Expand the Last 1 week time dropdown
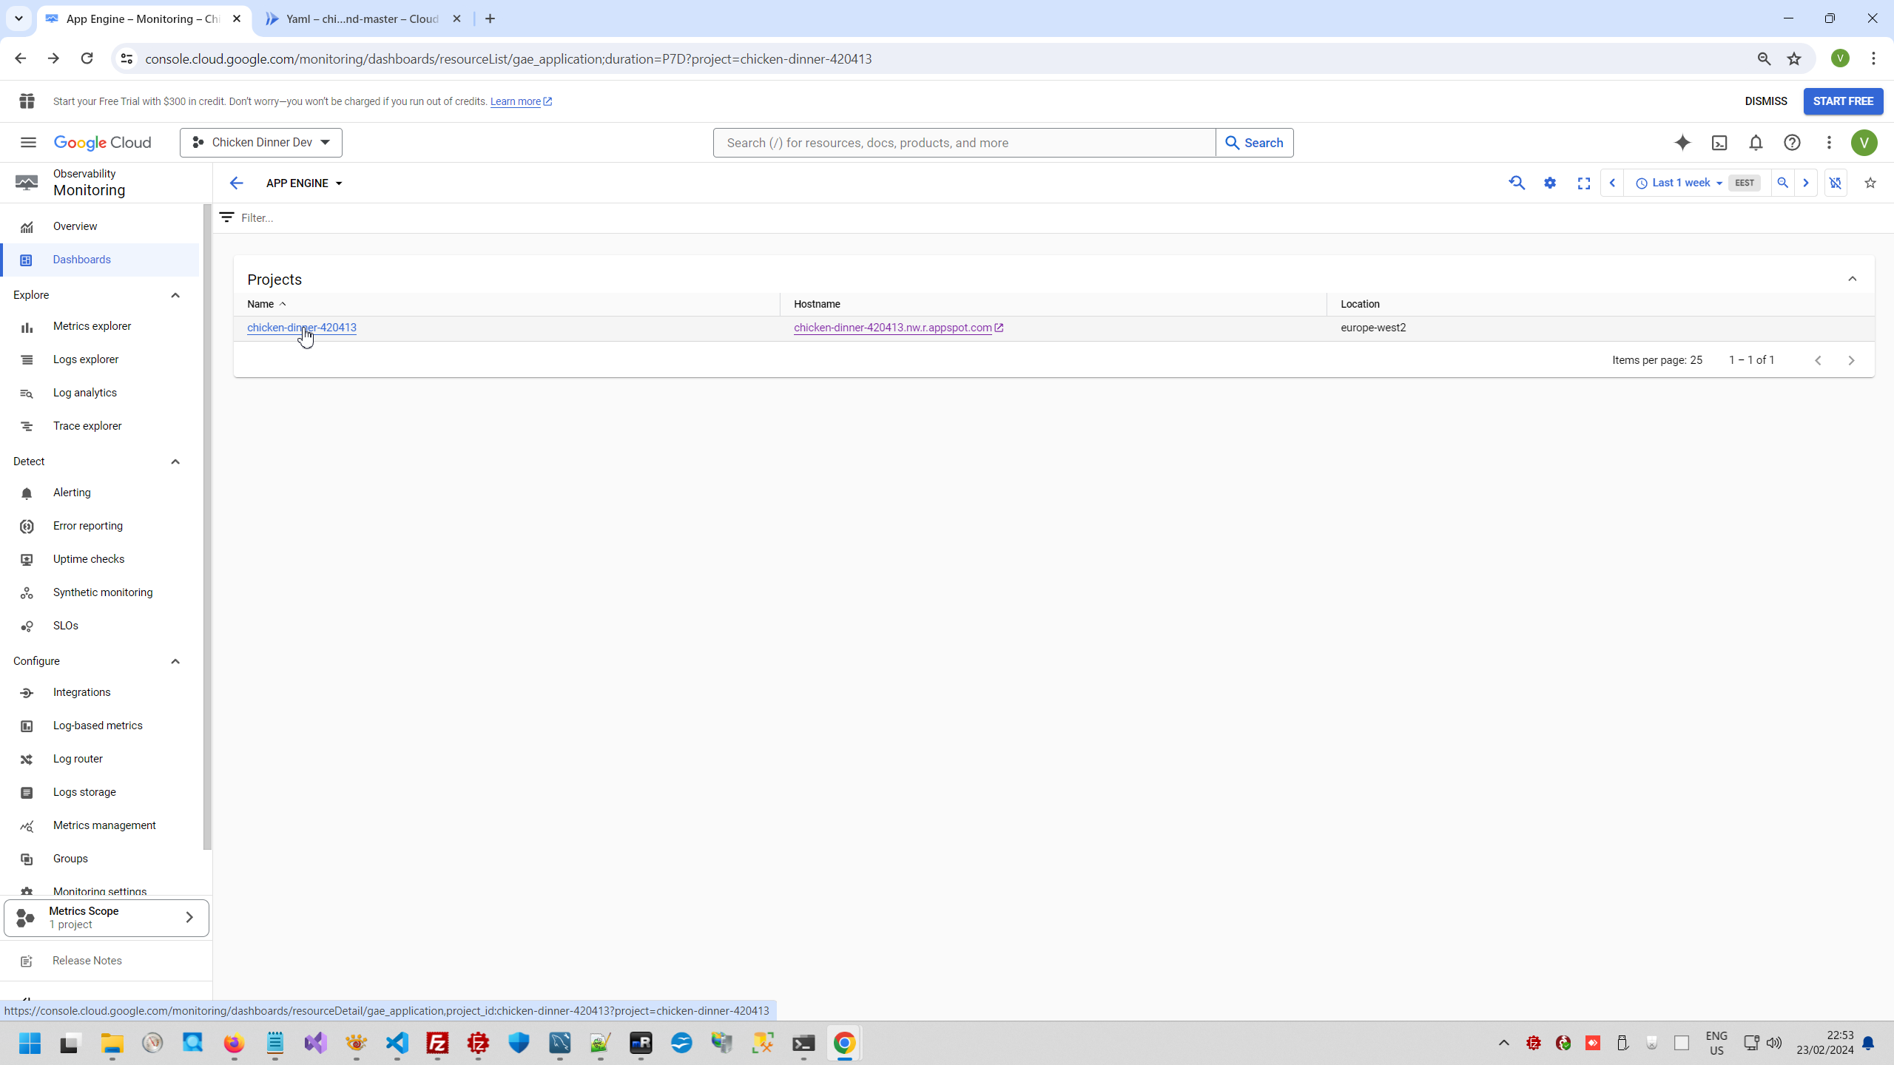Image resolution: width=1894 pixels, height=1065 pixels. point(1679,183)
